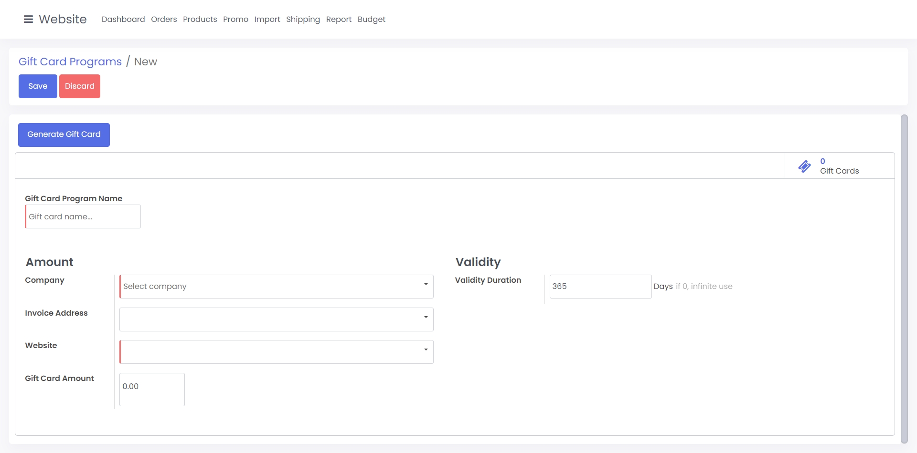Go back to Gift Card Programs breadcrumb
917x453 pixels.
tap(70, 62)
